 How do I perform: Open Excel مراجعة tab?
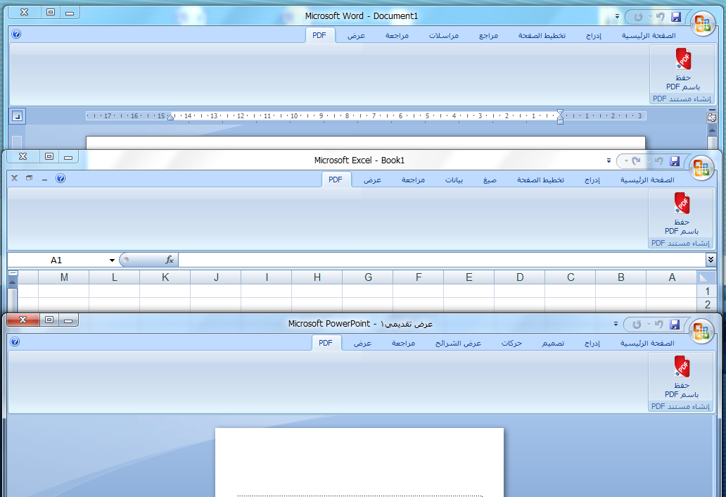click(x=413, y=180)
